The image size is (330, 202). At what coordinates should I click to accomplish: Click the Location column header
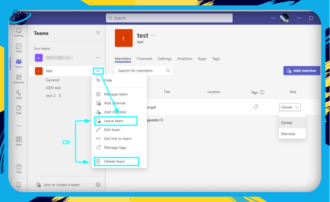214,92
